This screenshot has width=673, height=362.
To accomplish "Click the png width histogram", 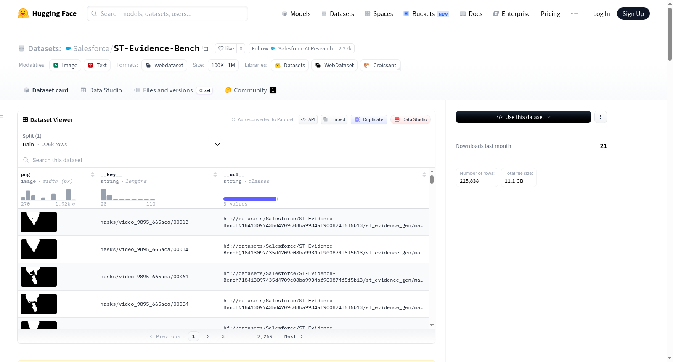I will pos(48,194).
